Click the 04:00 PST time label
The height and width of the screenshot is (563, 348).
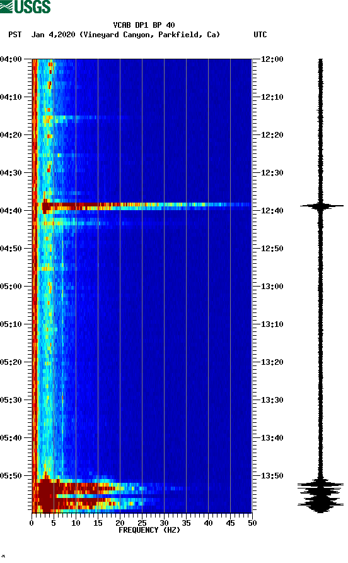(x=11, y=59)
